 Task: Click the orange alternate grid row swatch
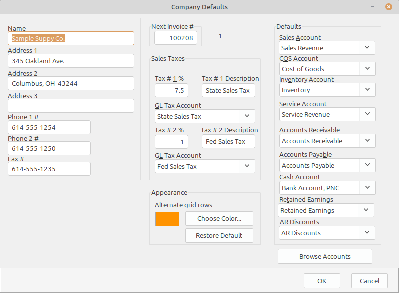[167, 219]
